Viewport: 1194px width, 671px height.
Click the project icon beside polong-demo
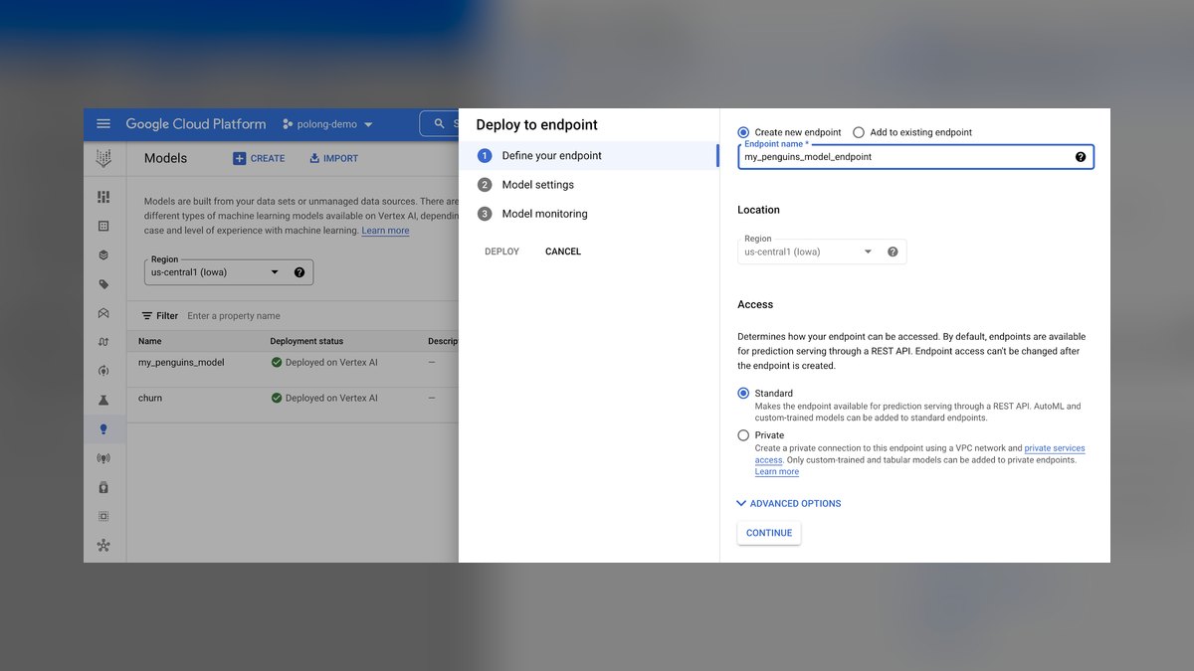click(289, 124)
